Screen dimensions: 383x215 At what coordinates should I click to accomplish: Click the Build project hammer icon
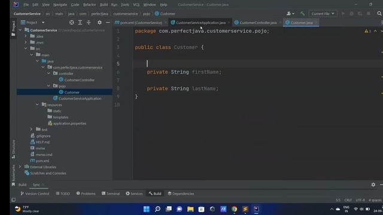click(302, 14)
